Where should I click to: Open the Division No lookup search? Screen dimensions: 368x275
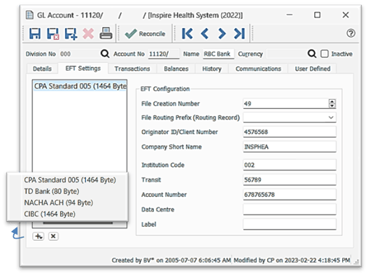point(105,54)
